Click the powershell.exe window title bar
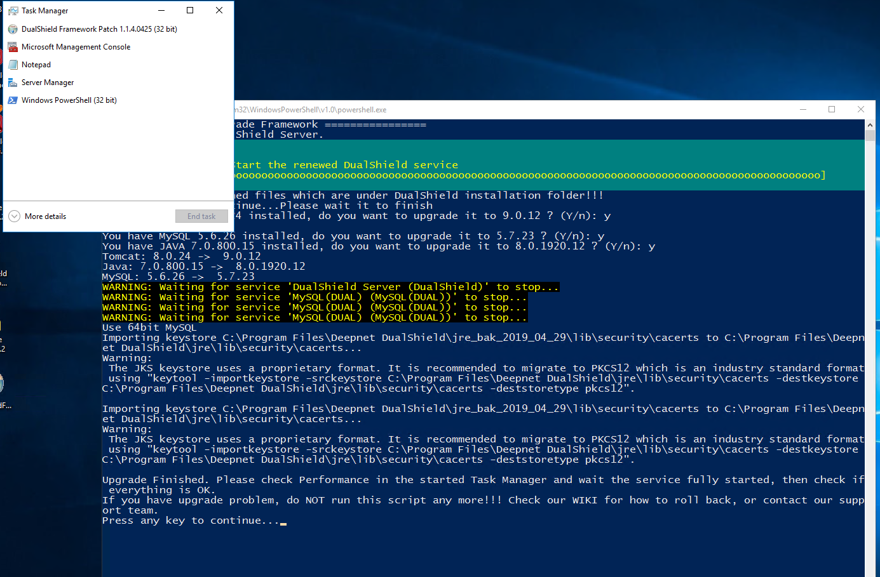 pyautogui.click(x=508, y=110)
